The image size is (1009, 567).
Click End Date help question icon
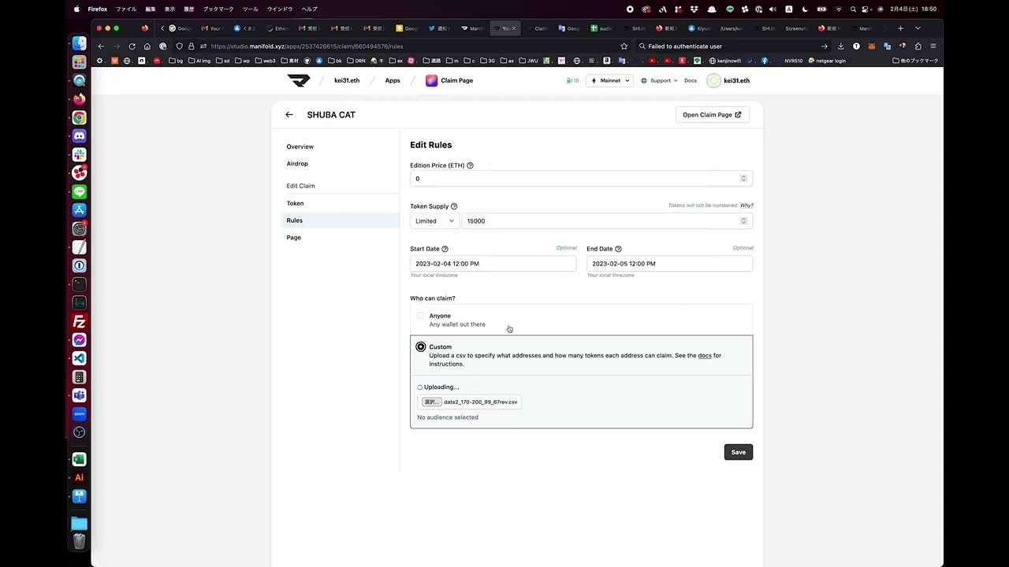point(618,249)
